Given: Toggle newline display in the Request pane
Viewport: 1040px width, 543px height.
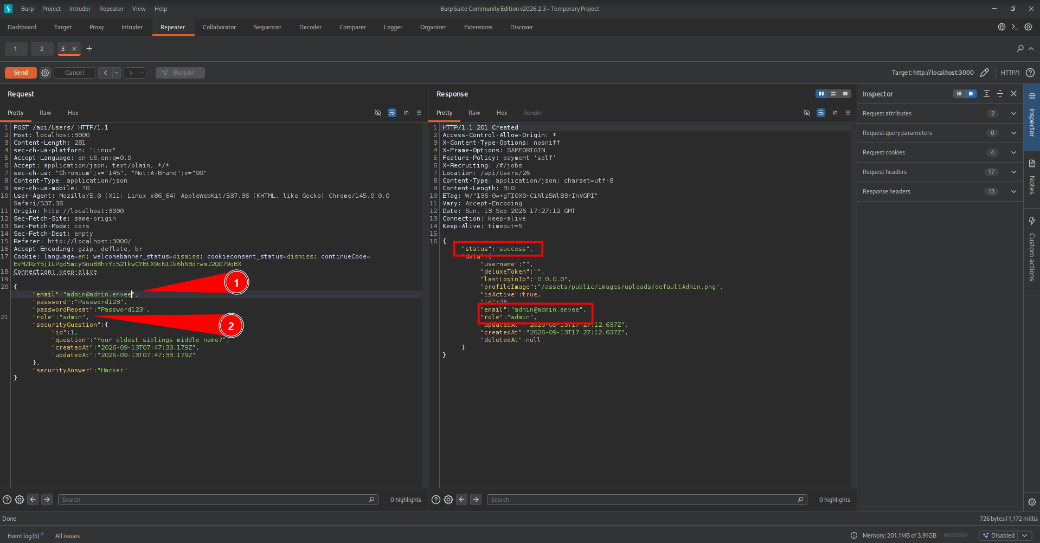Looking at the screenshot, I should pyautogui.click(x=406, y=113).
